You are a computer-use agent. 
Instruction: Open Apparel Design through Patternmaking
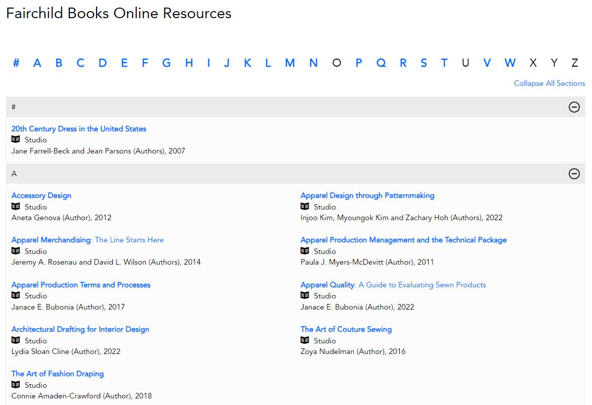(367, 195)
